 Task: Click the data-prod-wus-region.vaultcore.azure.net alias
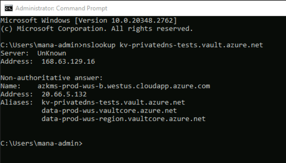124,119
